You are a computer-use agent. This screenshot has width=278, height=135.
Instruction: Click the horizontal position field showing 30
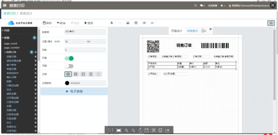75,41
